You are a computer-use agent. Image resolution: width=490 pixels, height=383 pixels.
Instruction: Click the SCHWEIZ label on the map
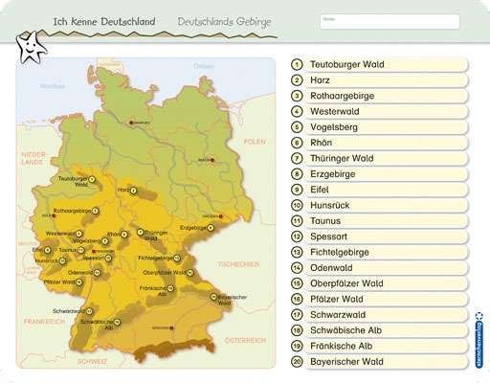(92, 362)
